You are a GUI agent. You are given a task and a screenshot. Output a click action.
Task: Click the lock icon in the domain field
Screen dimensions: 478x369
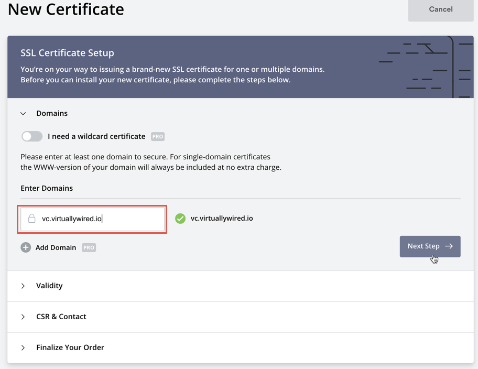32,219
